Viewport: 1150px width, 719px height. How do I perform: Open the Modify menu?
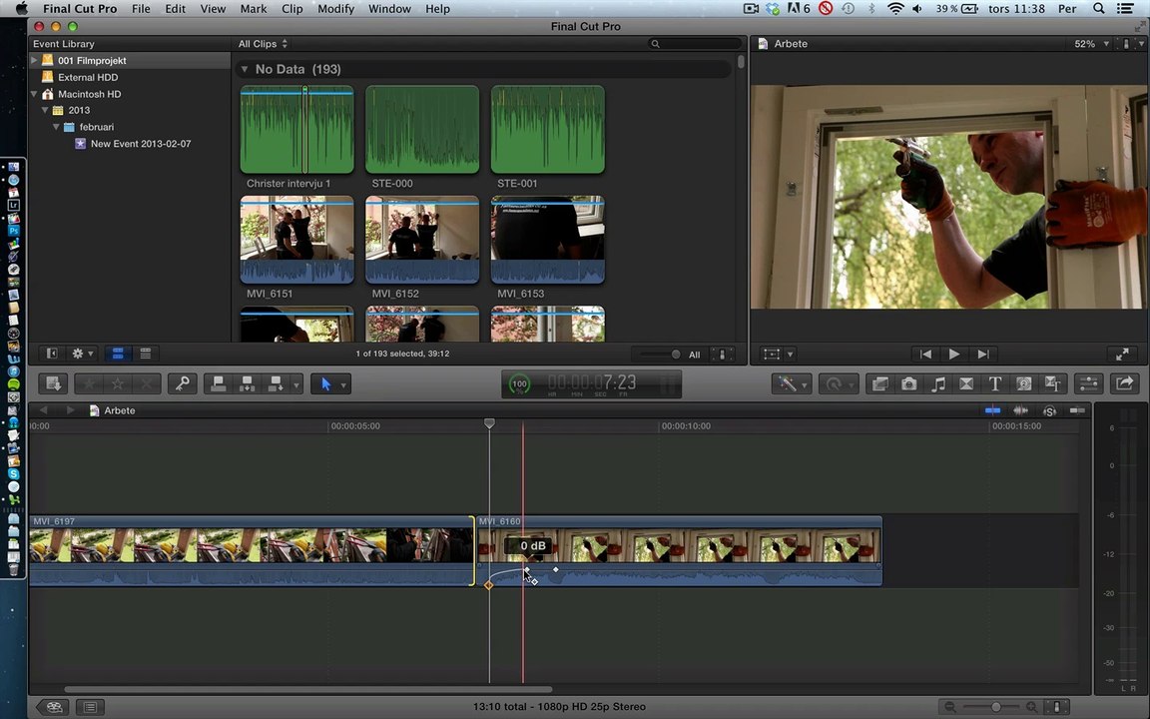click(x=335, y=9)
